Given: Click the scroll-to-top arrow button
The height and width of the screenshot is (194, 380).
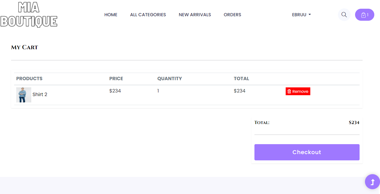Looking at the screenshot, I should 372,182.
